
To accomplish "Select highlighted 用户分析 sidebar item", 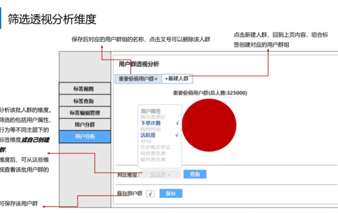I will 85,137.
